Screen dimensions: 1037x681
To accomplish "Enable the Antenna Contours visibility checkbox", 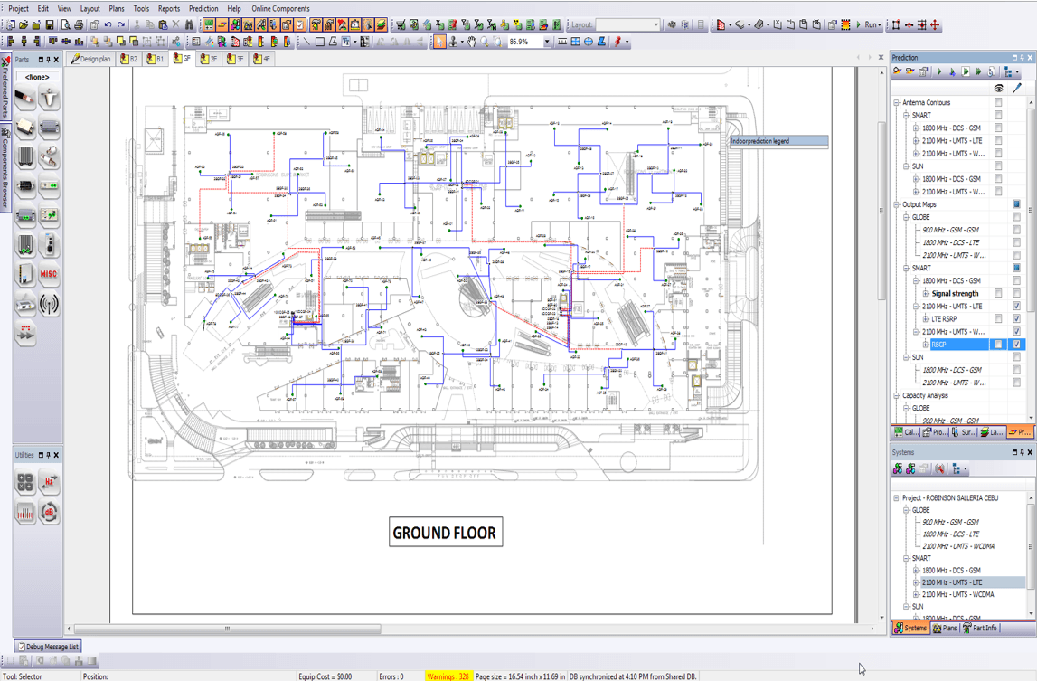I will click(x=998, y=102).
